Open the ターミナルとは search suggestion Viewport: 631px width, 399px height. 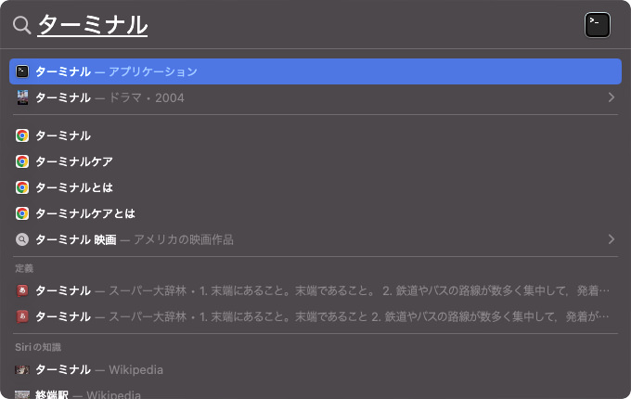click(x=315, y=187)
